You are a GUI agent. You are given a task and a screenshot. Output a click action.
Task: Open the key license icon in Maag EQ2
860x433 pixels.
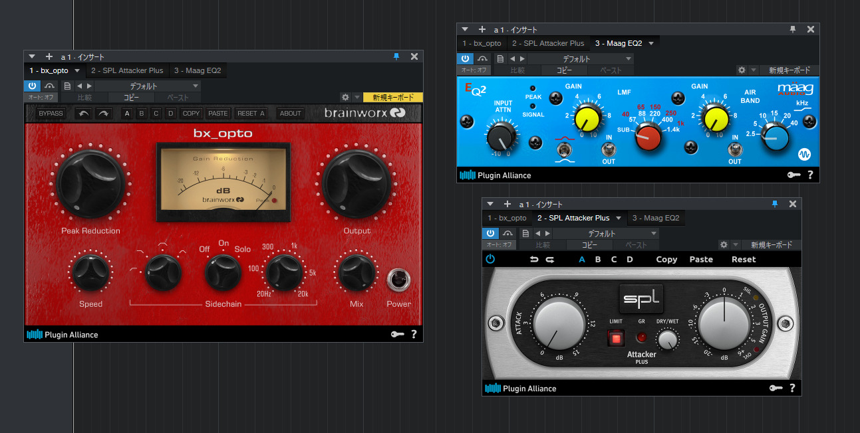click(x=794, y=175)
